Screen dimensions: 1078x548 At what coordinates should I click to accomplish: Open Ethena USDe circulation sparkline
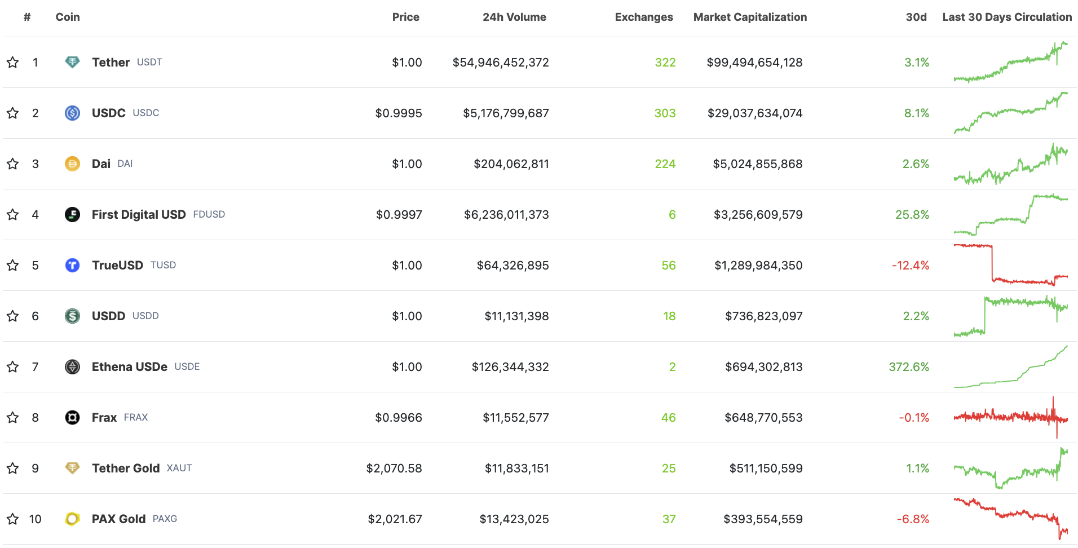[x=1011, y=366]
